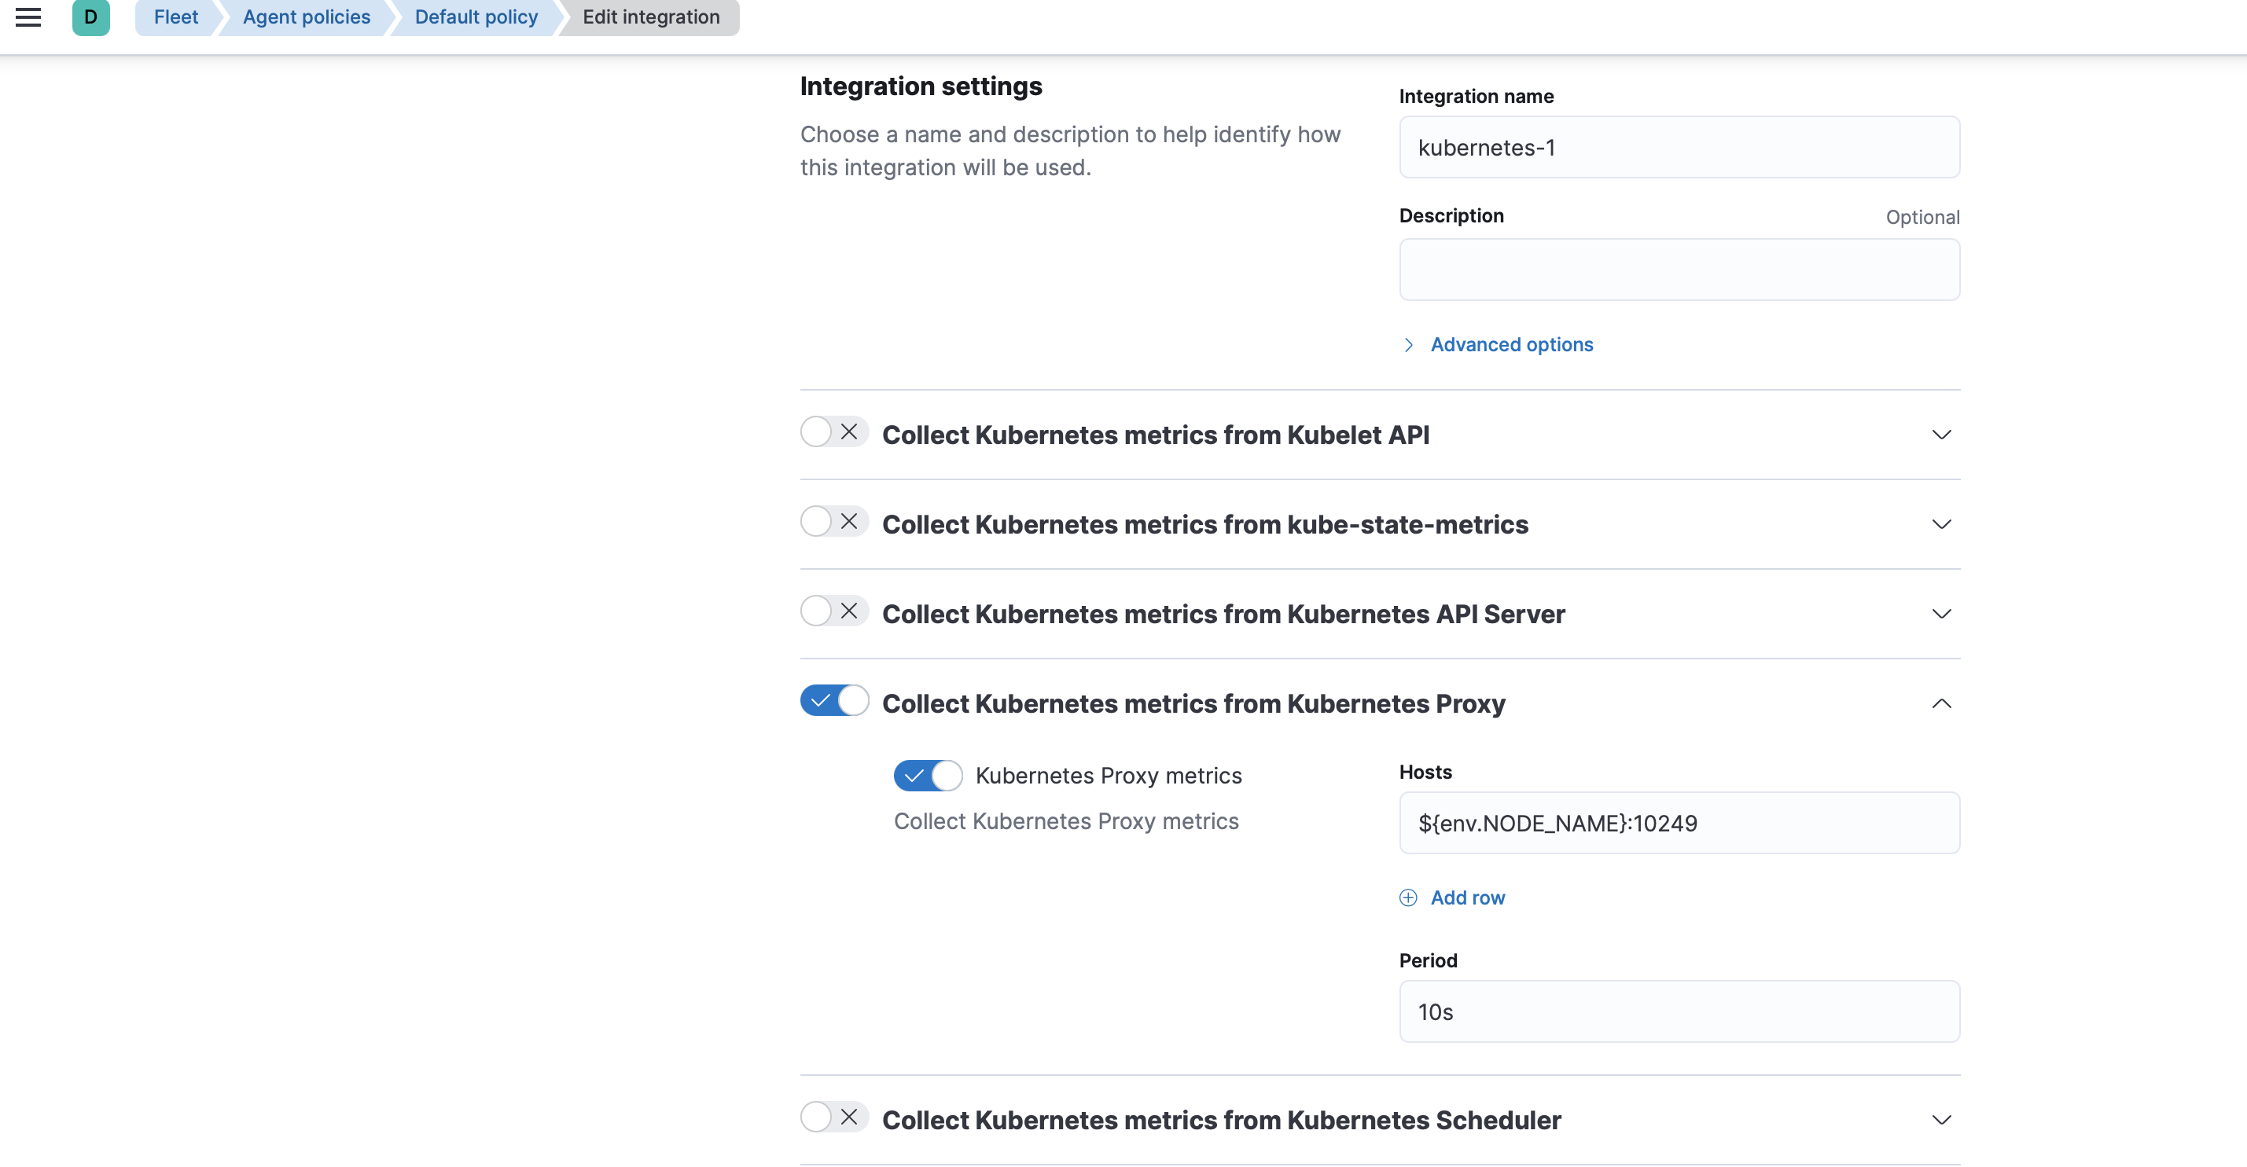Enable Kubernetes Scheduler metrics toggle
The height and width of the screenshot is (1167, 2247).
[833, 1117]
